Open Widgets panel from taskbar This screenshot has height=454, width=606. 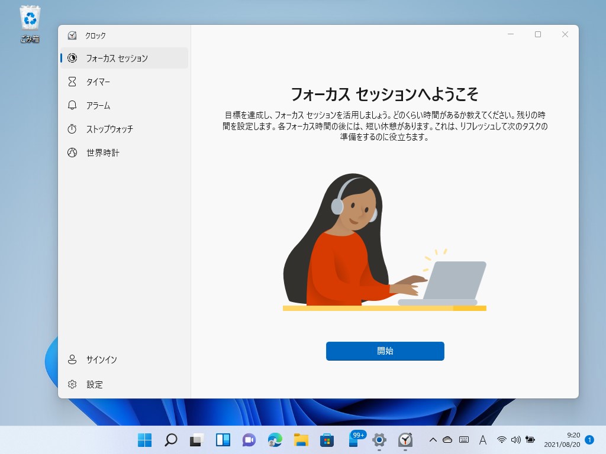[x=222, y=440]
